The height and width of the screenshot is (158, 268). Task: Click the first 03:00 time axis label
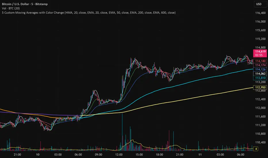point(58,155)
